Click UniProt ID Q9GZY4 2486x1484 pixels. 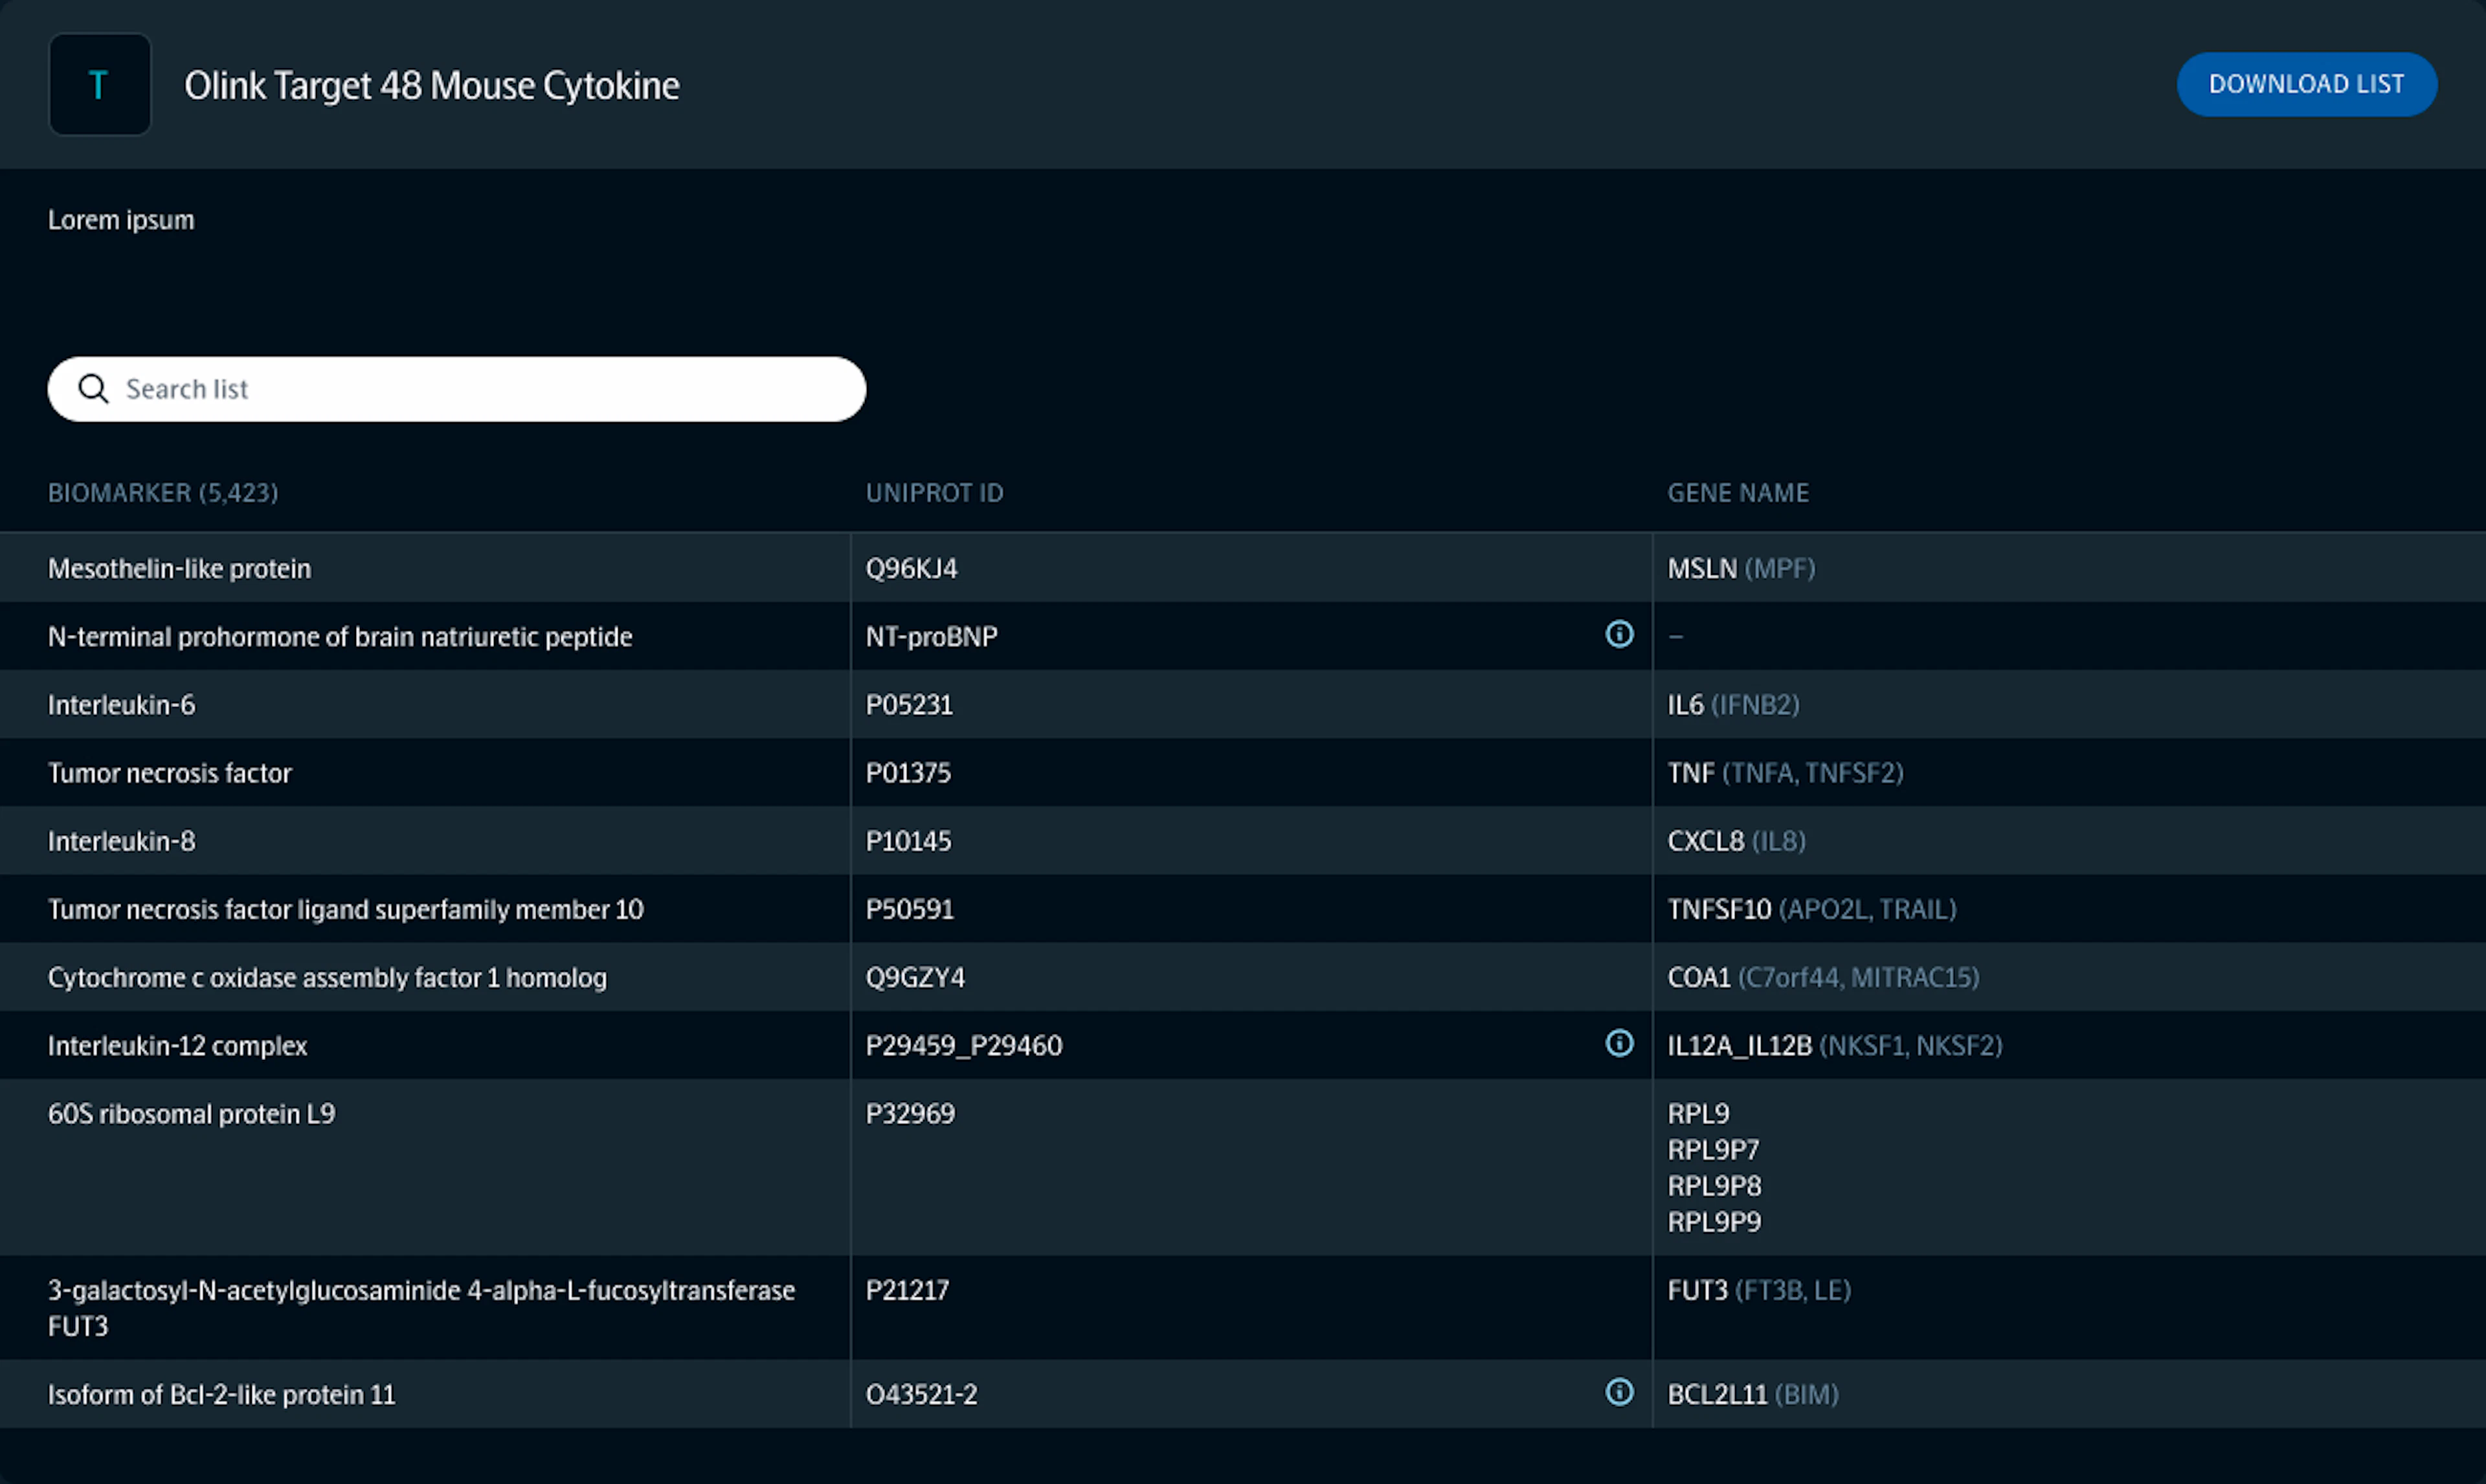[915, 977]
